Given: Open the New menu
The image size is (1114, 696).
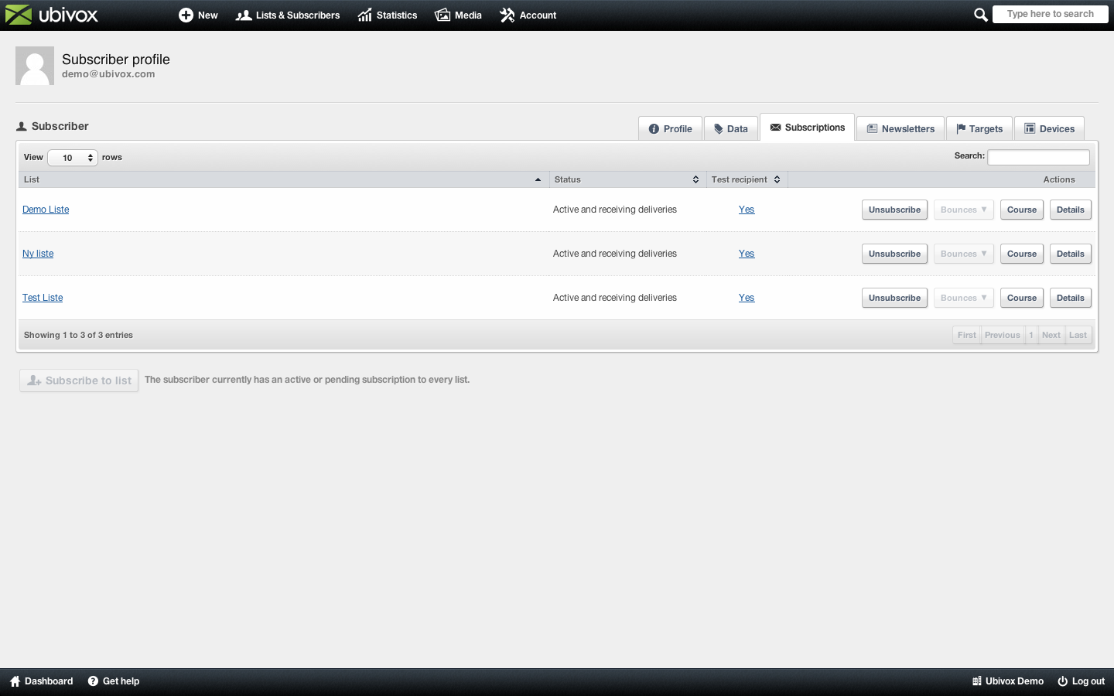Looking at the screenshot, I should point(198,15).
